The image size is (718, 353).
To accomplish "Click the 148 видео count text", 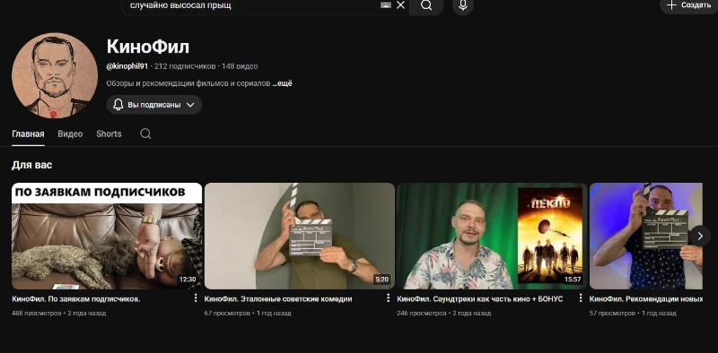I will [240, 66].
